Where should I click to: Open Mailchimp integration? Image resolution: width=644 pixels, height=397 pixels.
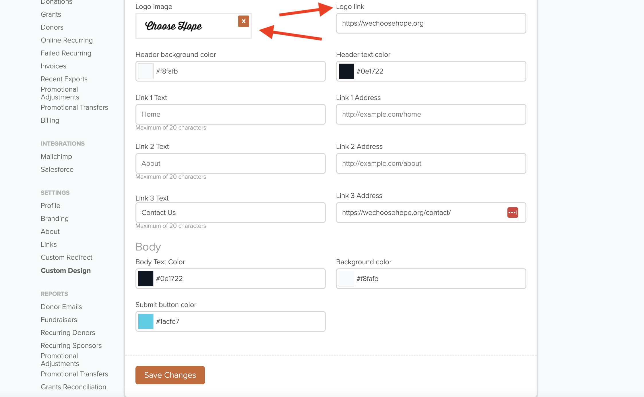pos(56,157)
